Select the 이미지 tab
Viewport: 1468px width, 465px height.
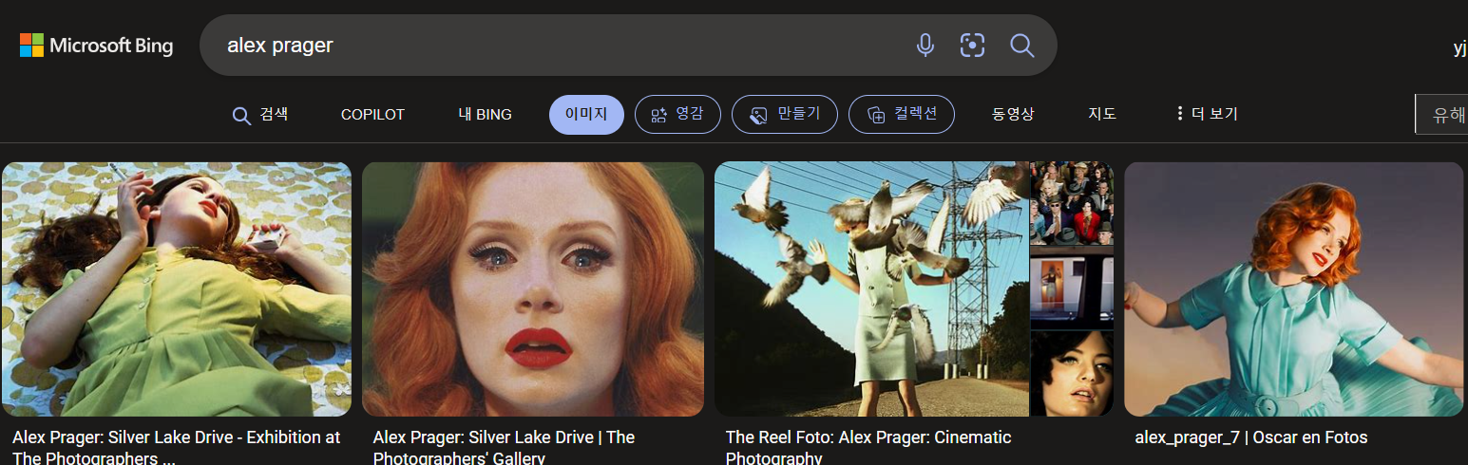tap(586, 115)
